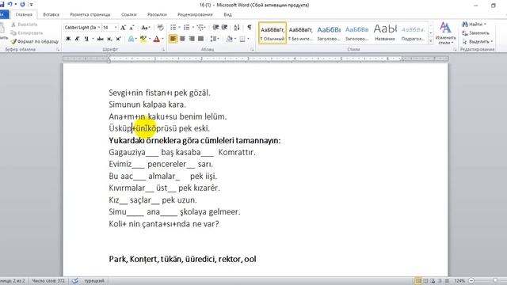Apply the Без интервала style
The width and height of the screenshot is (507, 285).
click(300, 33)
